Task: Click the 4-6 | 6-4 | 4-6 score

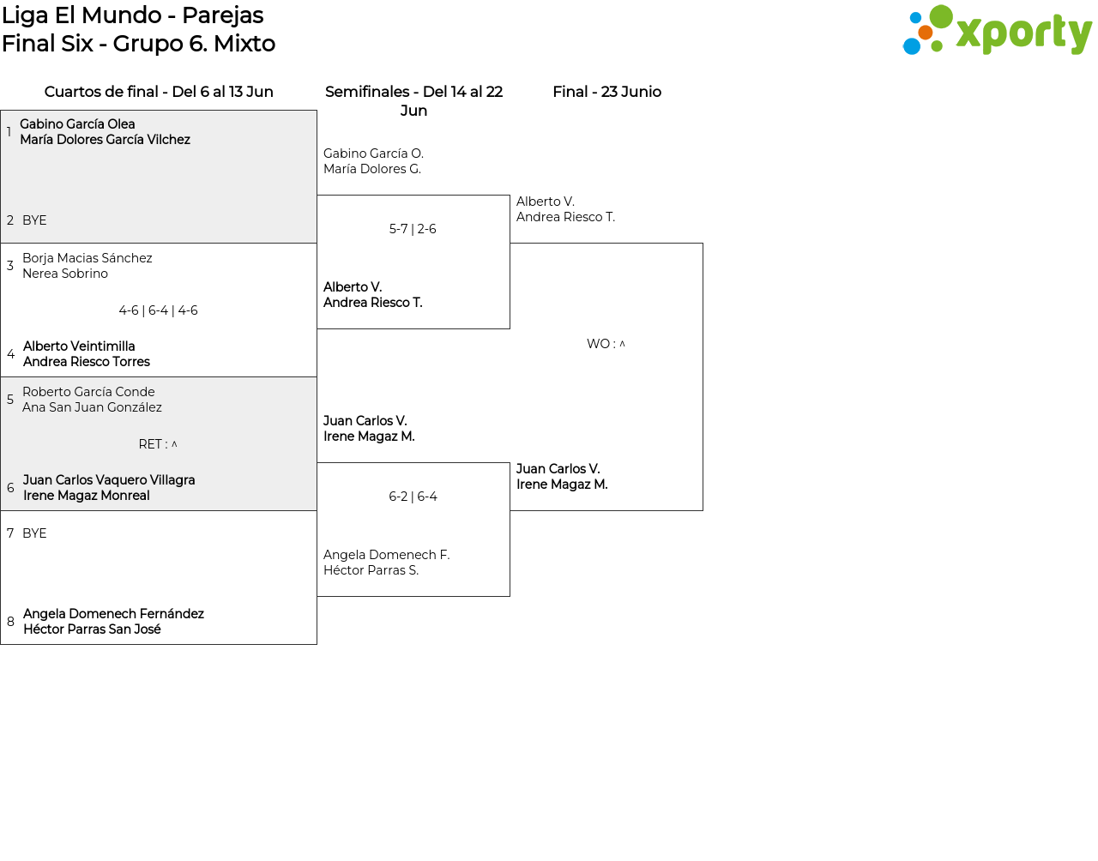Action: click(159, 310)
